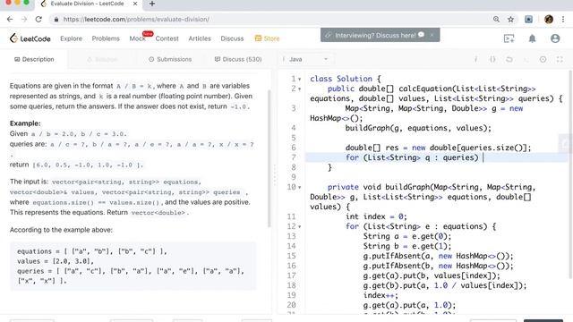Click the browser address bar URL
The image size is (573, 322).
coord(136,20)
